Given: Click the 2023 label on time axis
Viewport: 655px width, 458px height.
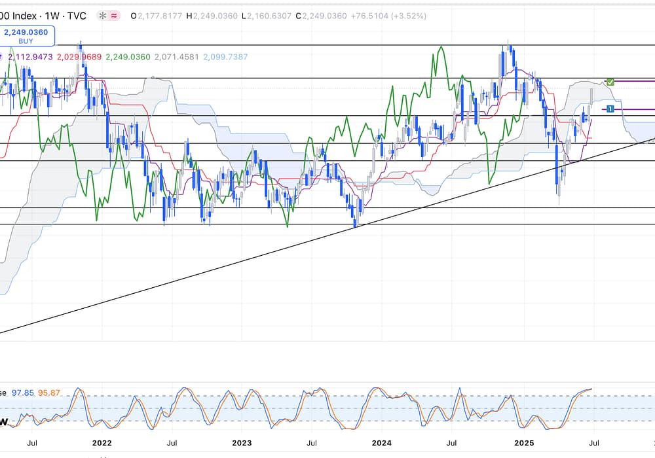Looking at the screenshot, I should (242, 443).
